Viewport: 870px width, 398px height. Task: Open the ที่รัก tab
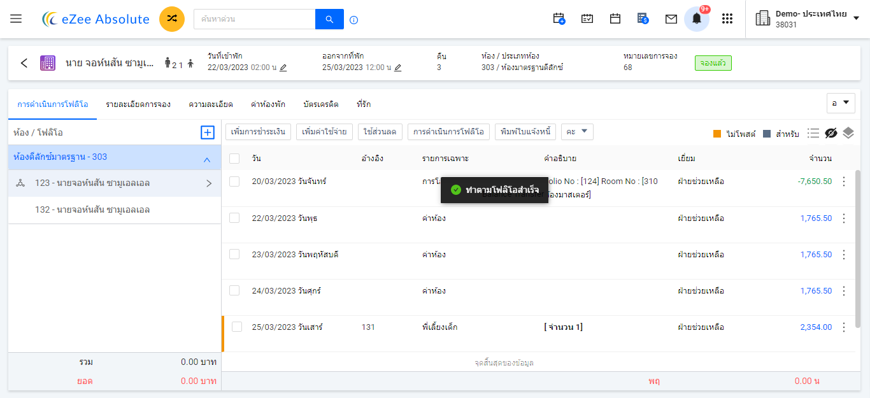pos(364,104)
